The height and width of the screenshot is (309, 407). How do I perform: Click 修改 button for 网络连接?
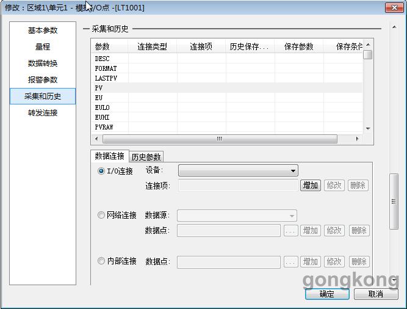point(334,230)
